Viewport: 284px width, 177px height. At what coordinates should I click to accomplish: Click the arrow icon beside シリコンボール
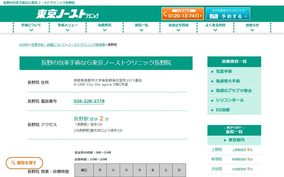[212, 101]
